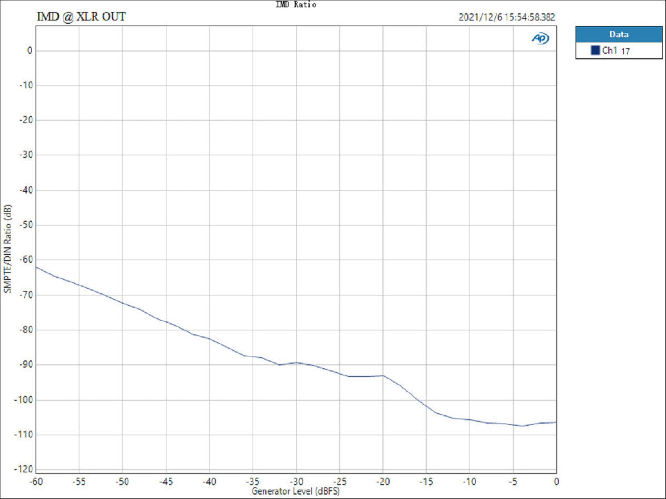Click the curve at -20 dBFS generator level
666x499 pixels.
(383, 375)
